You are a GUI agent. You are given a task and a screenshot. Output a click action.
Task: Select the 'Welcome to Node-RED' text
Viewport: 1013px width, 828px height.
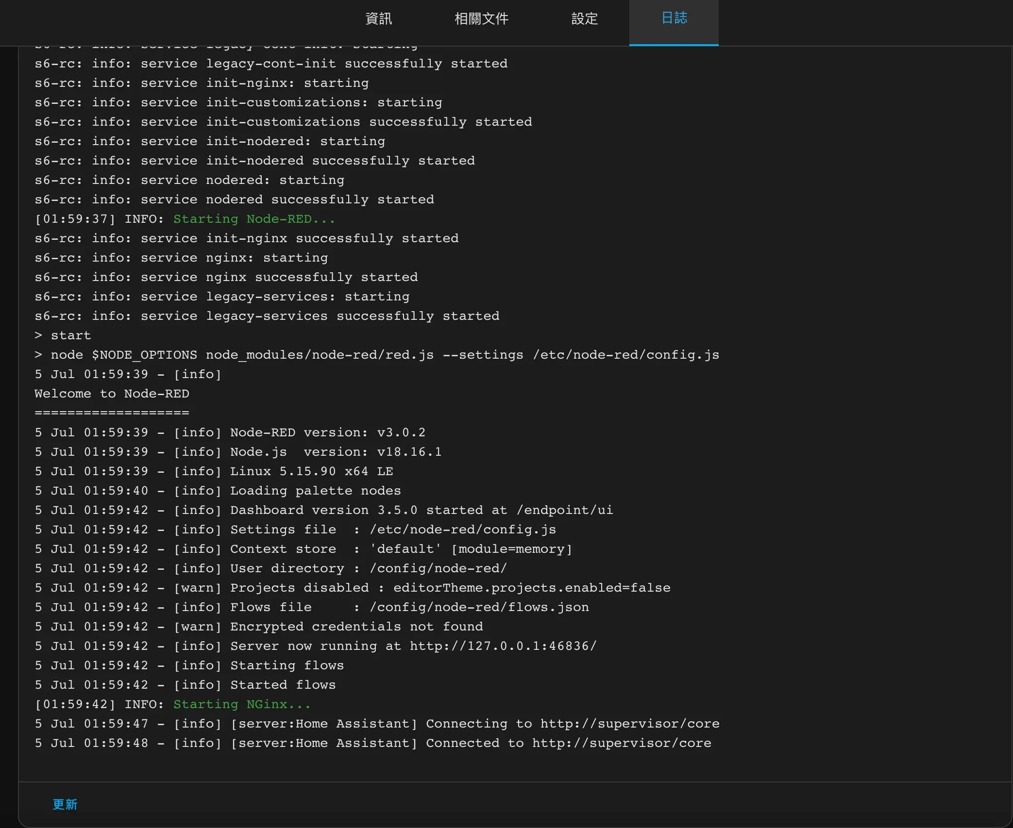(x=112, y=394)
